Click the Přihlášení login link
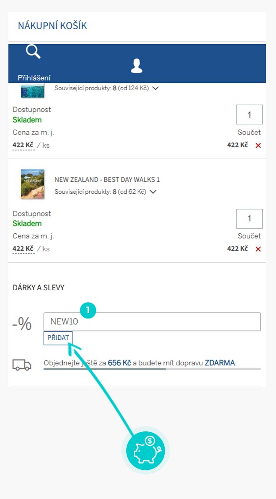This screenshot has width=276, height=499. point(34,78)
